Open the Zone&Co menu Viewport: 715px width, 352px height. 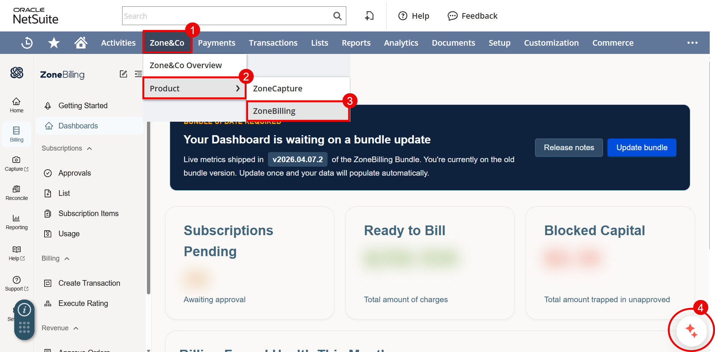[167, 43]
